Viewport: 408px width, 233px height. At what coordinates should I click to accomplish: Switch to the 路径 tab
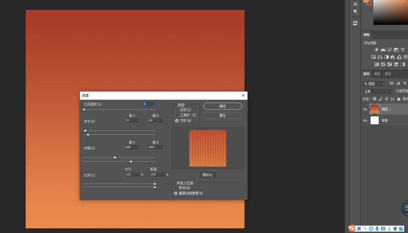[x=388, y=74]
